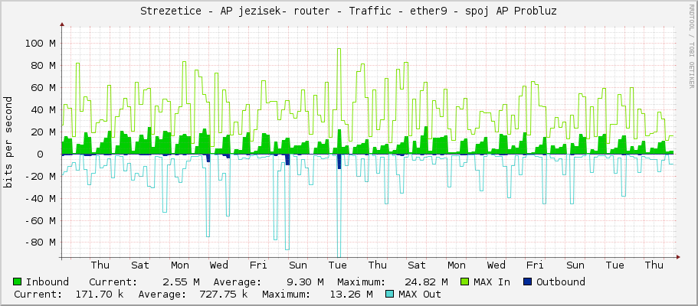
Task: Click the inbound maximum value '24.82 M'
Action: pos(426,282)
